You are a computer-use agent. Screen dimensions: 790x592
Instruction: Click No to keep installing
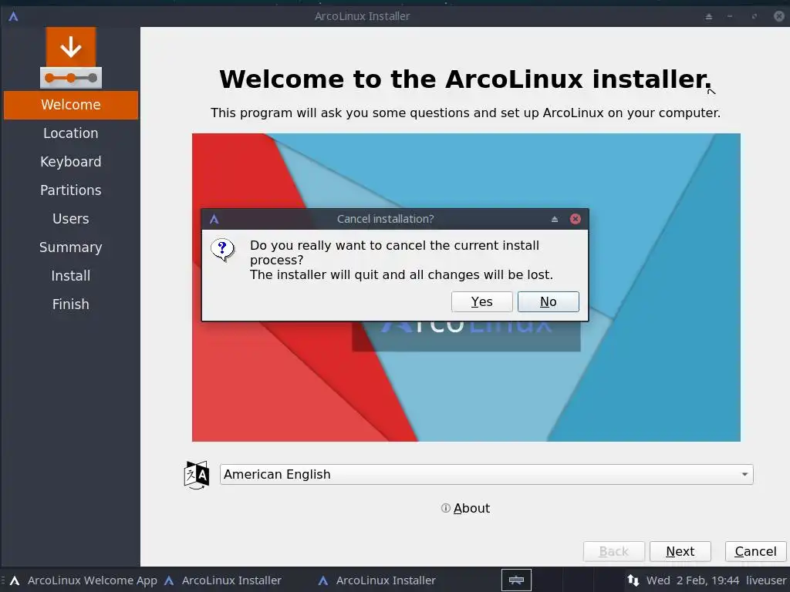[549, 301]
